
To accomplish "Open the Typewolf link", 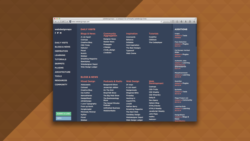I will pyautogui.click(x=130, y=51).
